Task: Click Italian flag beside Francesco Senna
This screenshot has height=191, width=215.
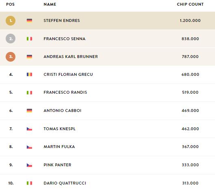Action: (x=29, y=39)
